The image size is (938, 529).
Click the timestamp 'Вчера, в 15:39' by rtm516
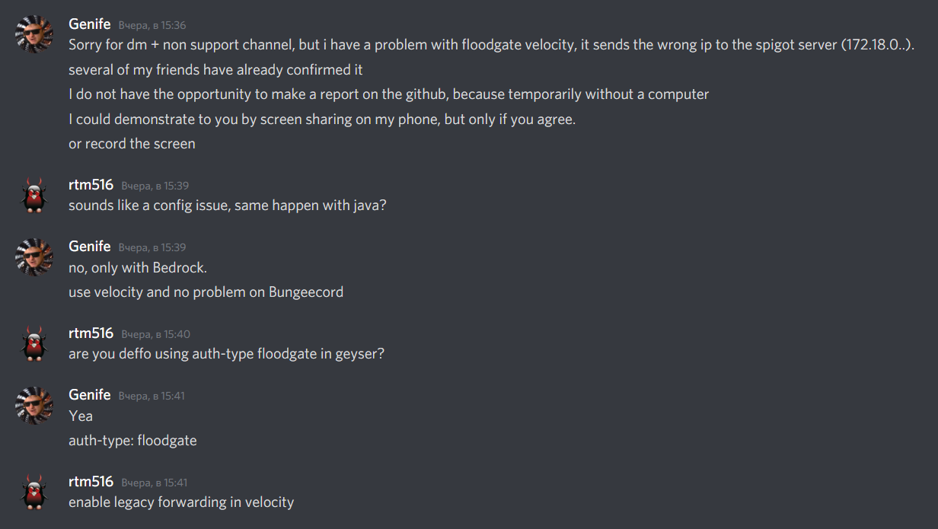[155, 185]
